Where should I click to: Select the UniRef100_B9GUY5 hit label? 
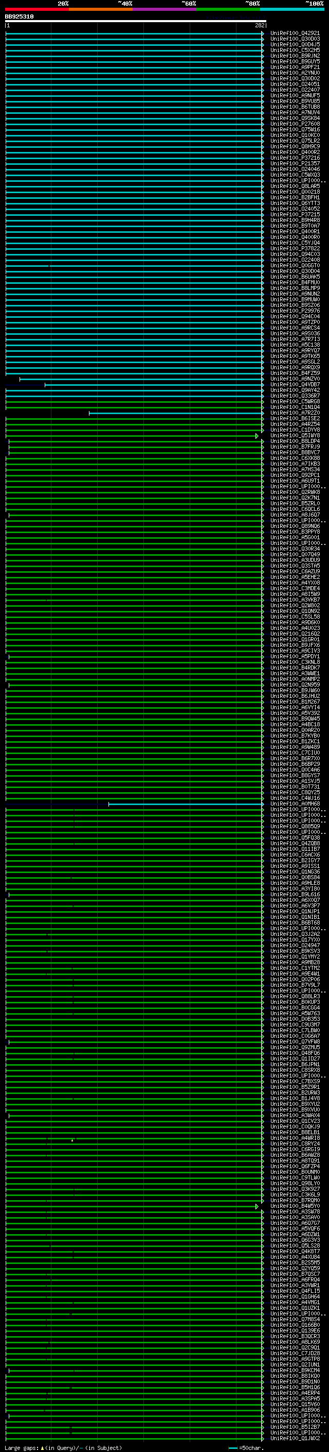click(x=295, y=61)
